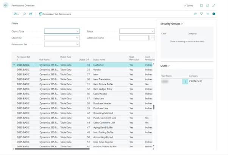This screenshot has height=155, width=228.
Task: Collapse the Security Groups section
Action: click(x=172, y=24)
